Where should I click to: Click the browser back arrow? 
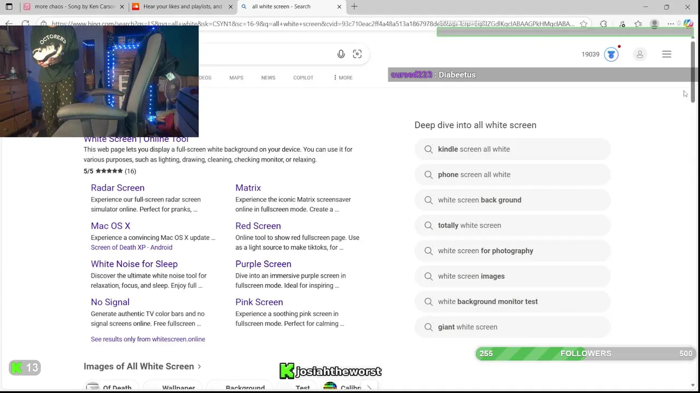coord(8,24)
